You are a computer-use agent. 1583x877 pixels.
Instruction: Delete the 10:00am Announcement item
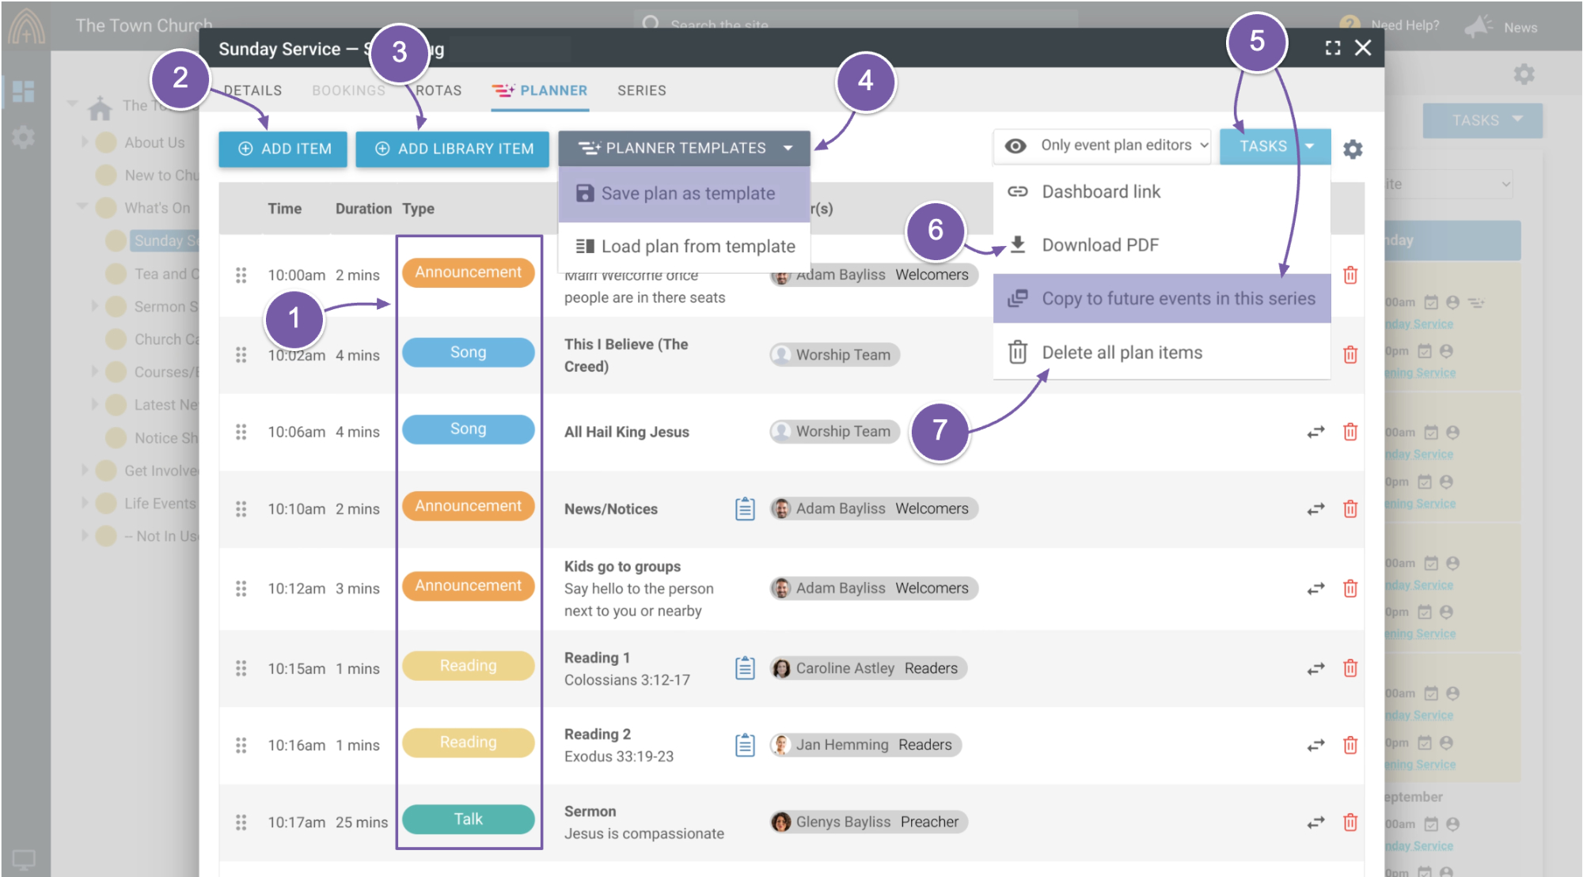1350,275
